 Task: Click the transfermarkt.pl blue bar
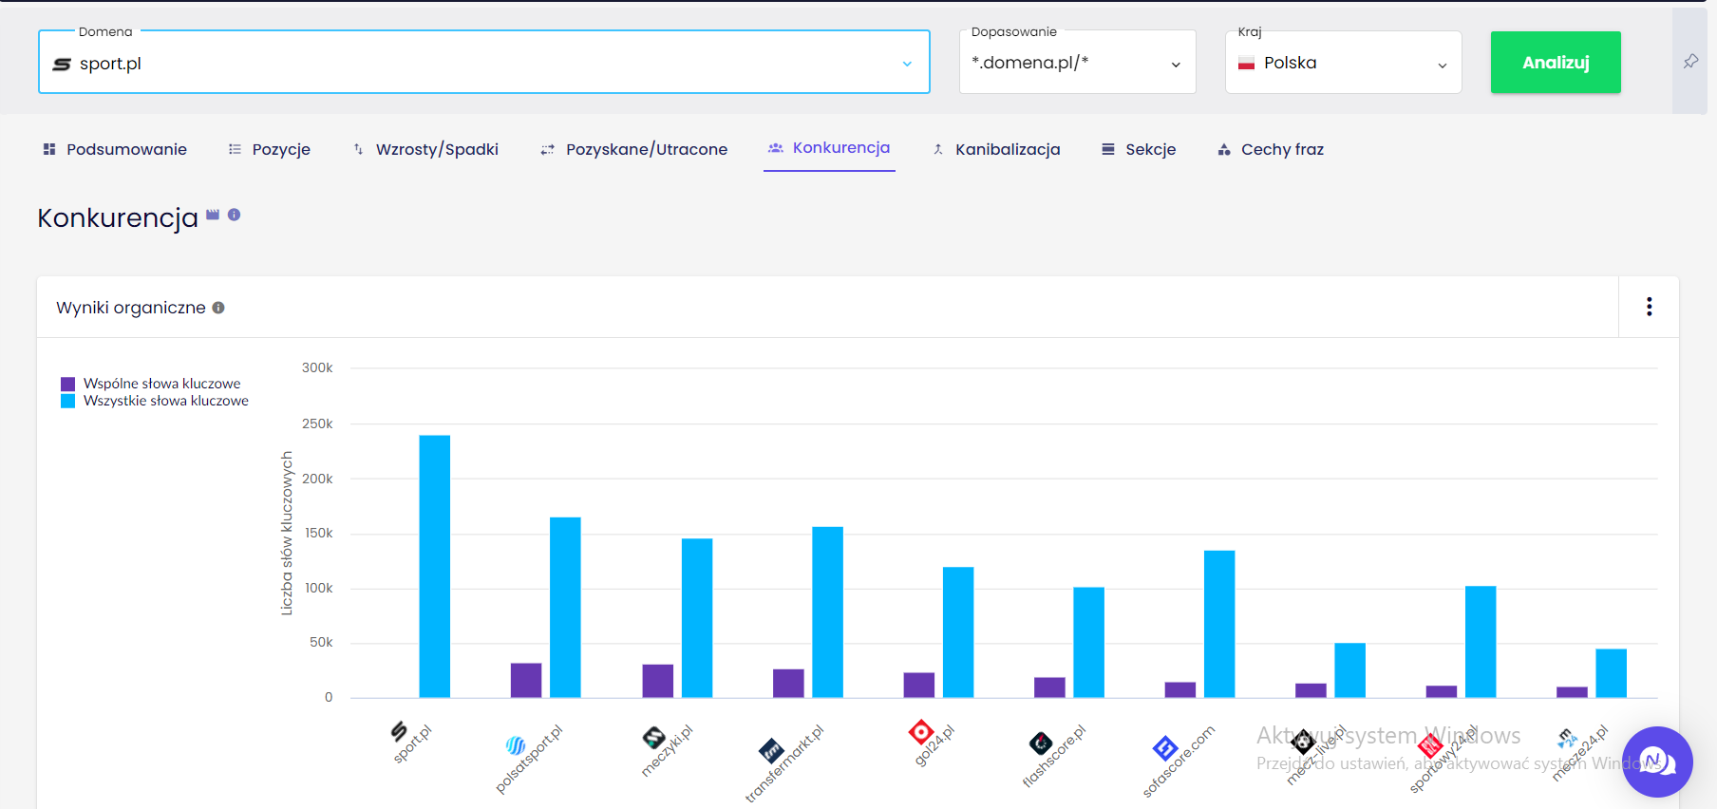pyautogui.click(x=827, y=612)
